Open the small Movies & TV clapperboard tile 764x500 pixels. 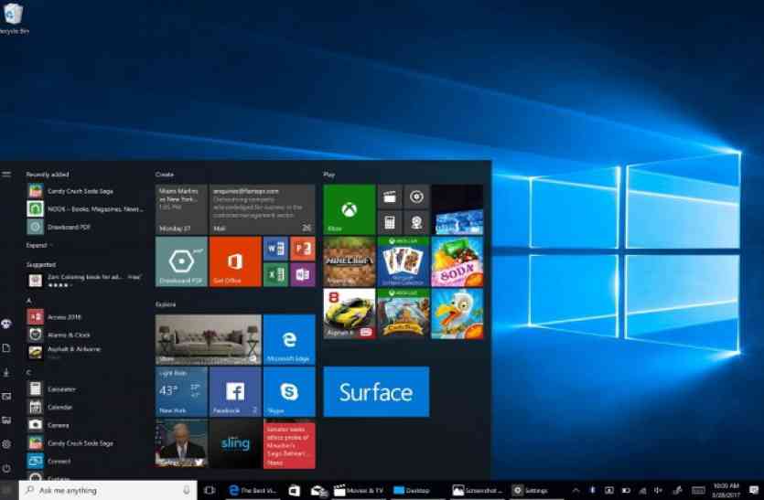click(389, 197)
